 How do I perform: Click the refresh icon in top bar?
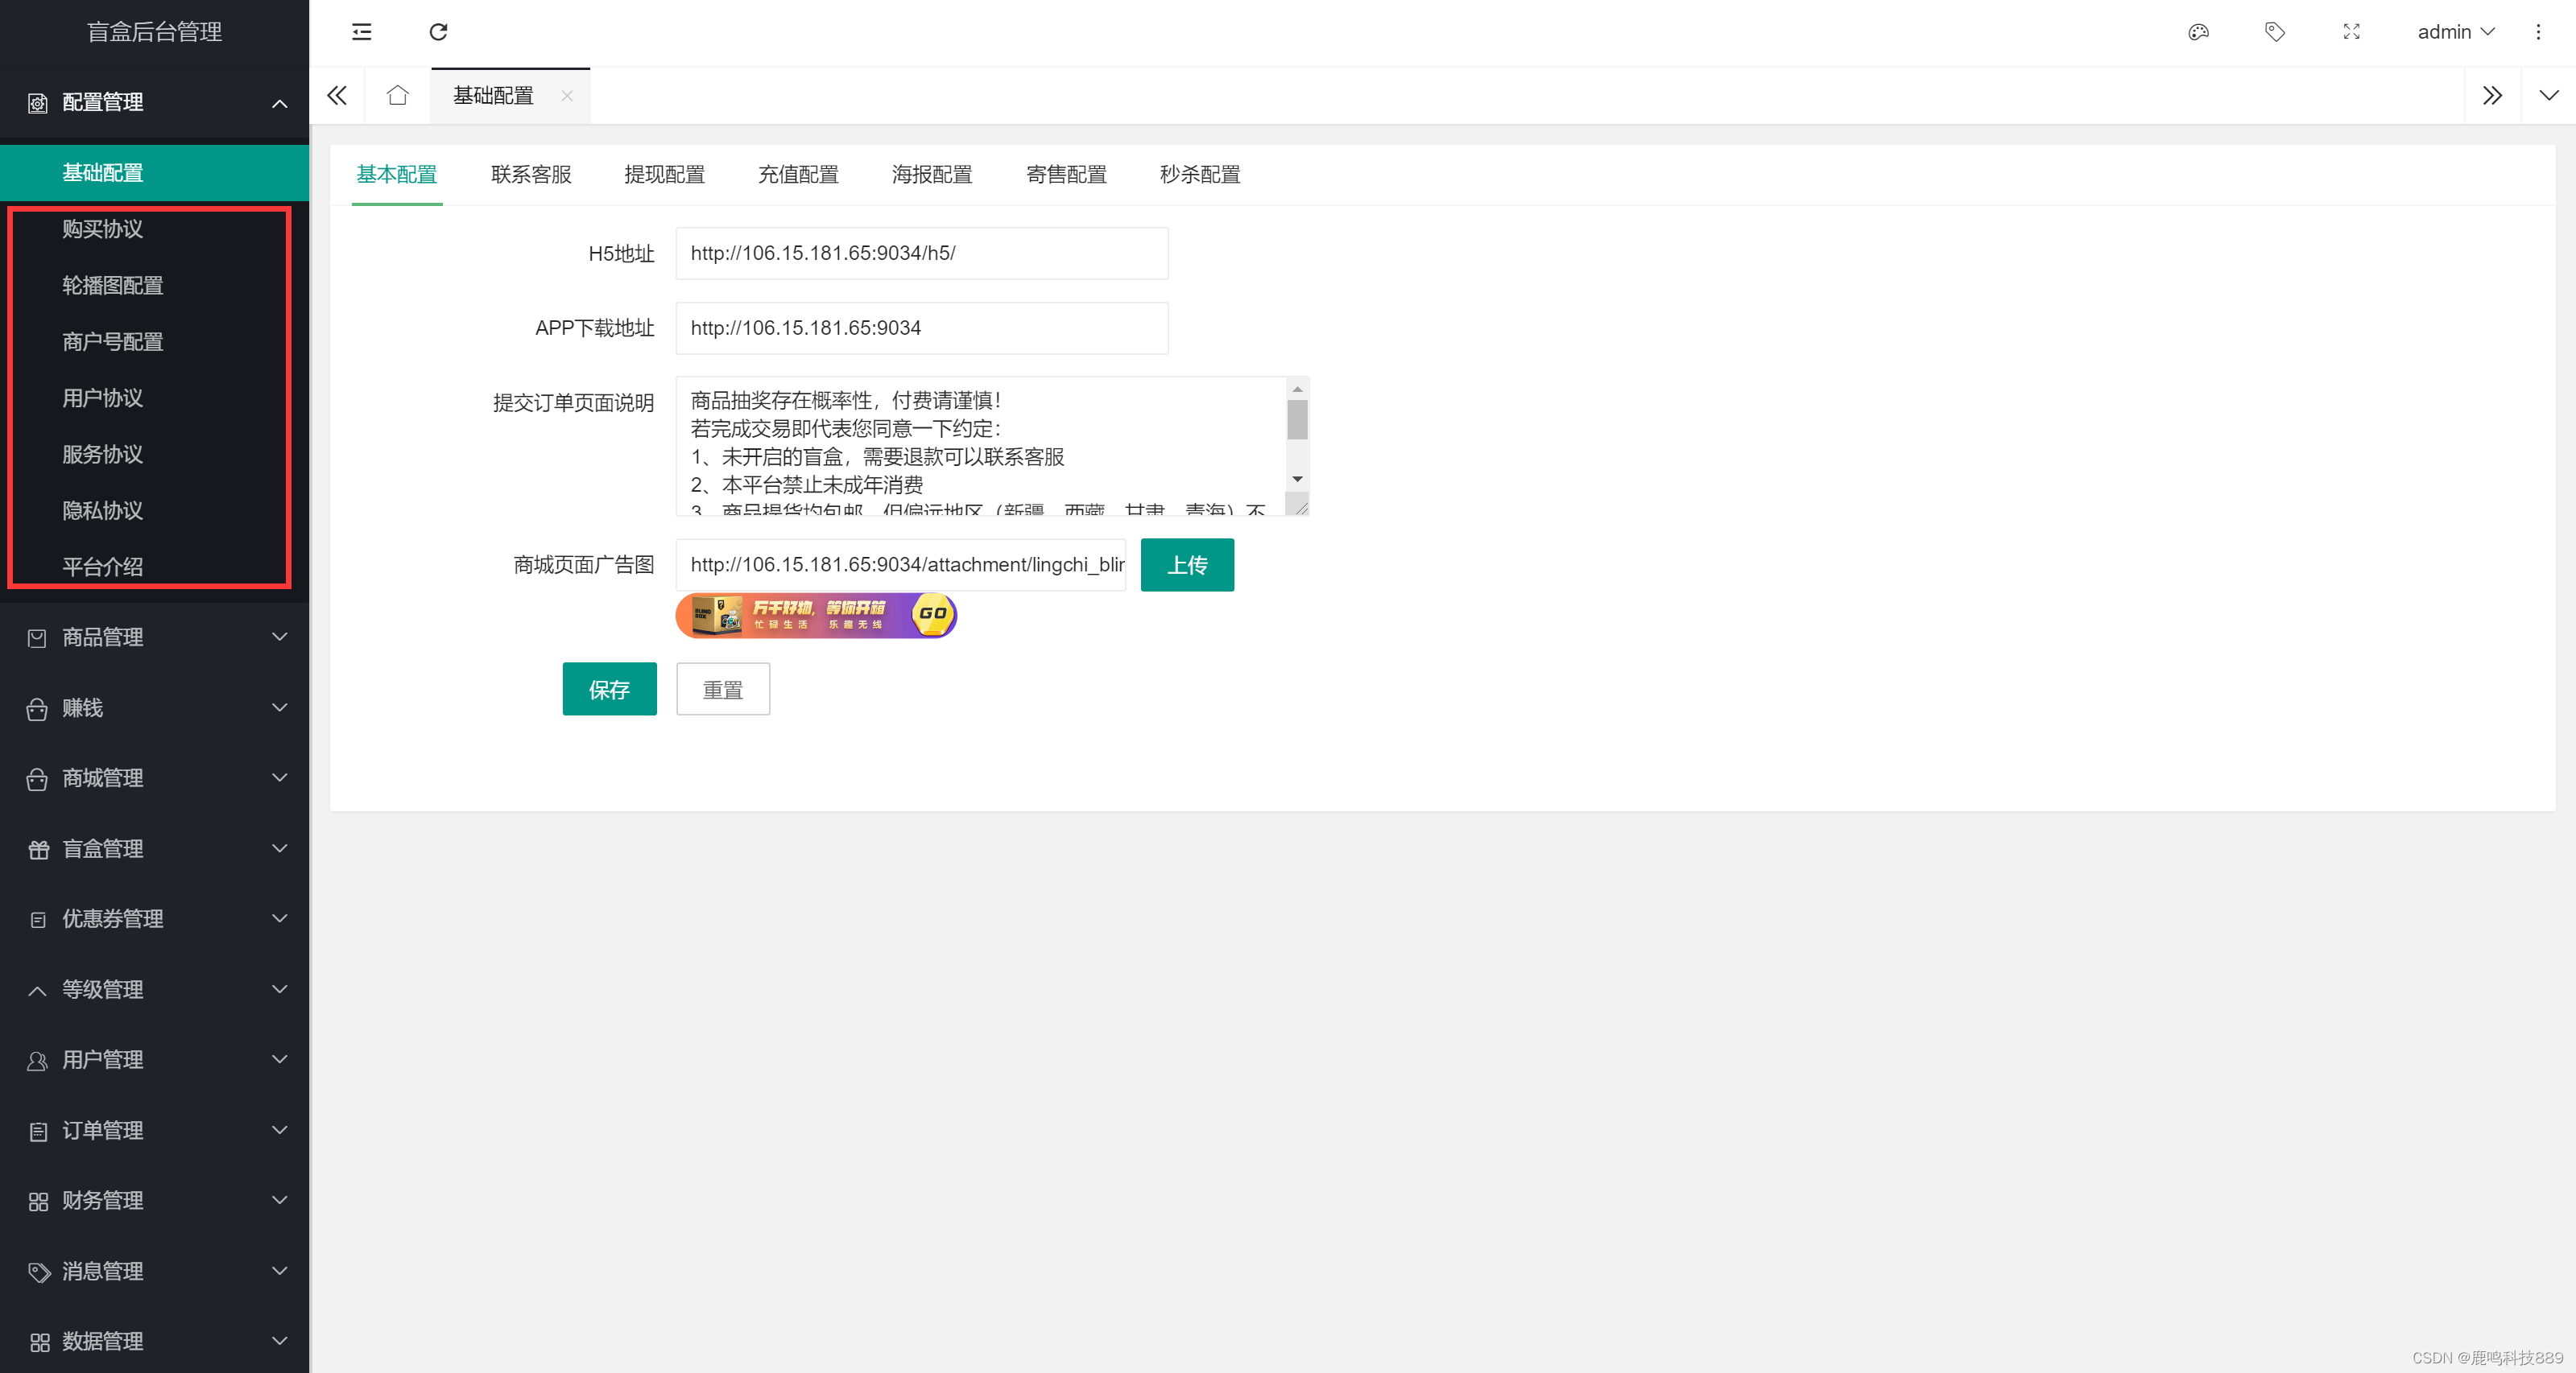pyautogui.click(x=438, y=32)
